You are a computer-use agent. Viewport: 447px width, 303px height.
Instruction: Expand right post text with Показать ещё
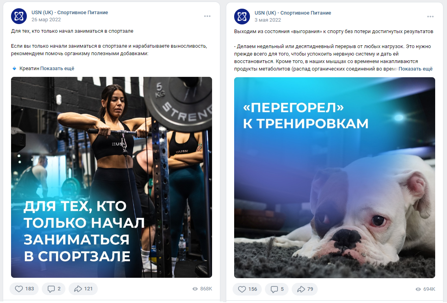pos(415,69)
